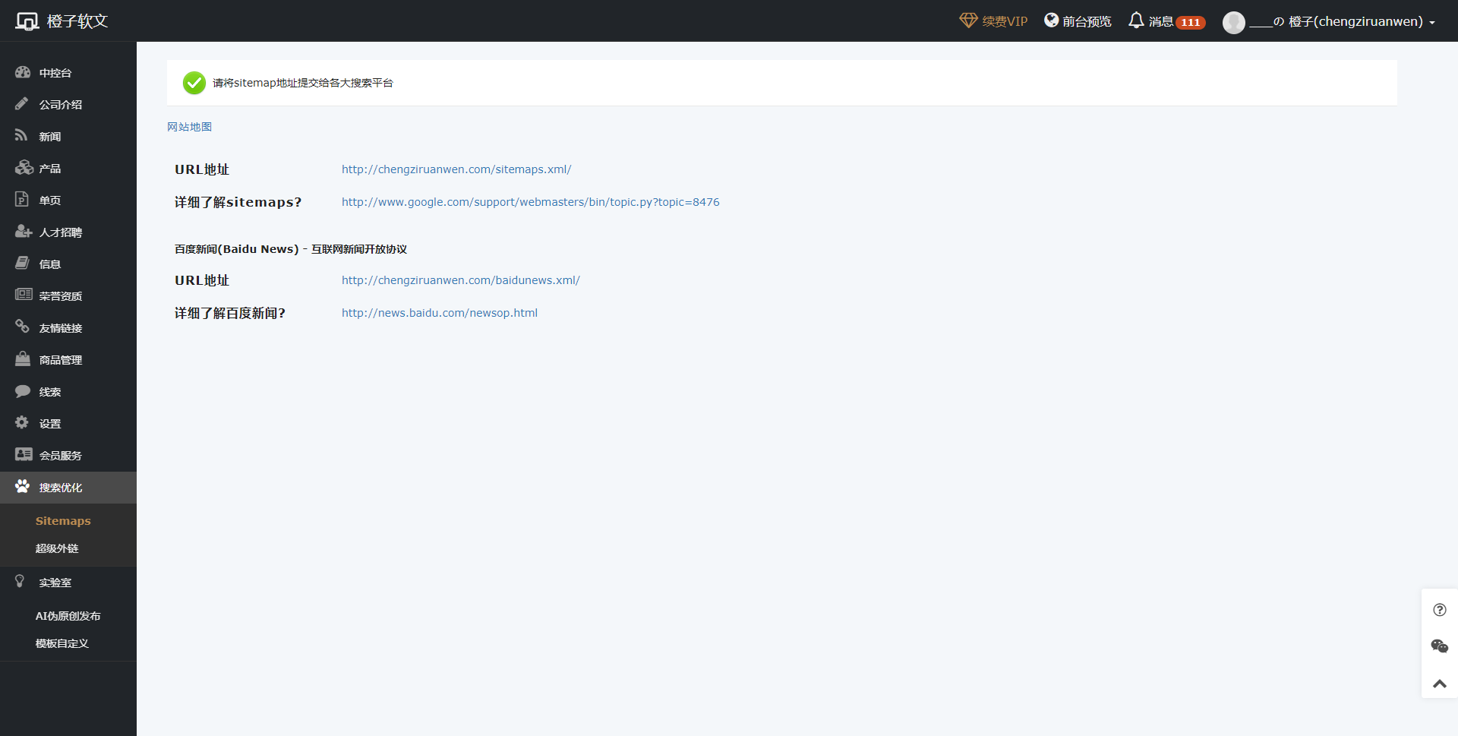Click the user avatar in header
1458x736 pixels.
(x=1233, y=22)
